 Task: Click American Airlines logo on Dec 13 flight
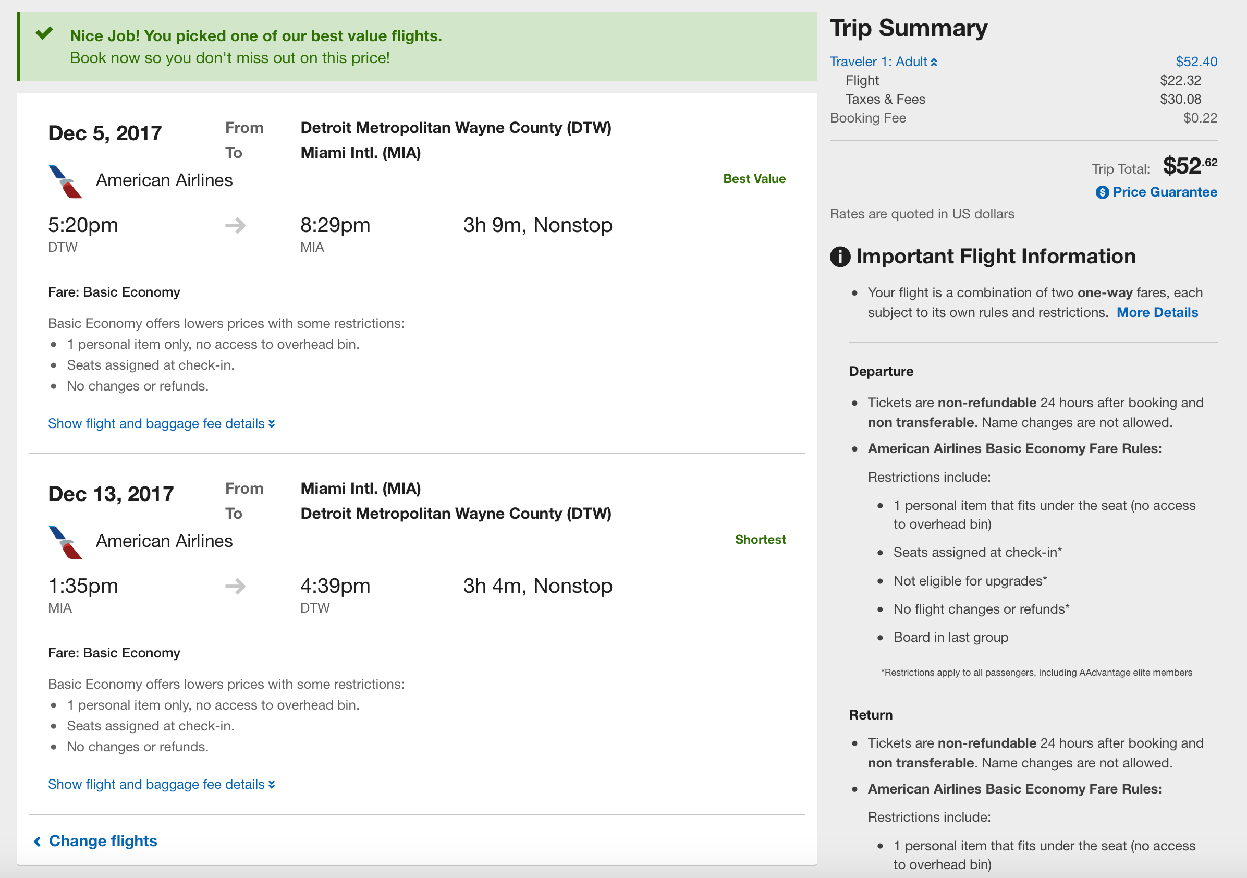click(x=65, y=542)
